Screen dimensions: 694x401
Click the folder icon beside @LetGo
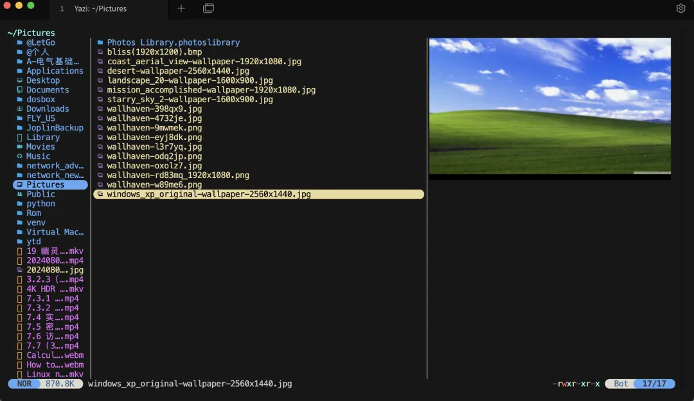click(19, 42)
